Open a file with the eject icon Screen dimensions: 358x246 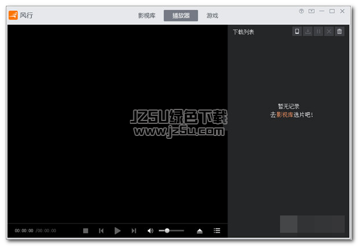(200, 231)
